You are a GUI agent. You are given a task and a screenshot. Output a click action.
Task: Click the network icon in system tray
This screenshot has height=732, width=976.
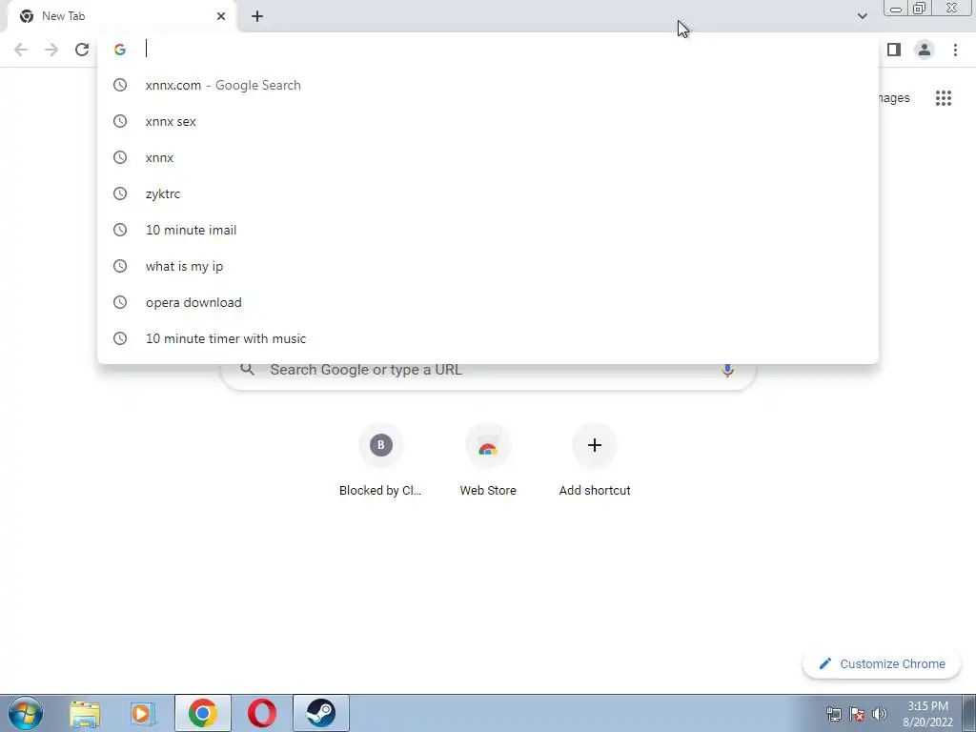pos(833,714)
